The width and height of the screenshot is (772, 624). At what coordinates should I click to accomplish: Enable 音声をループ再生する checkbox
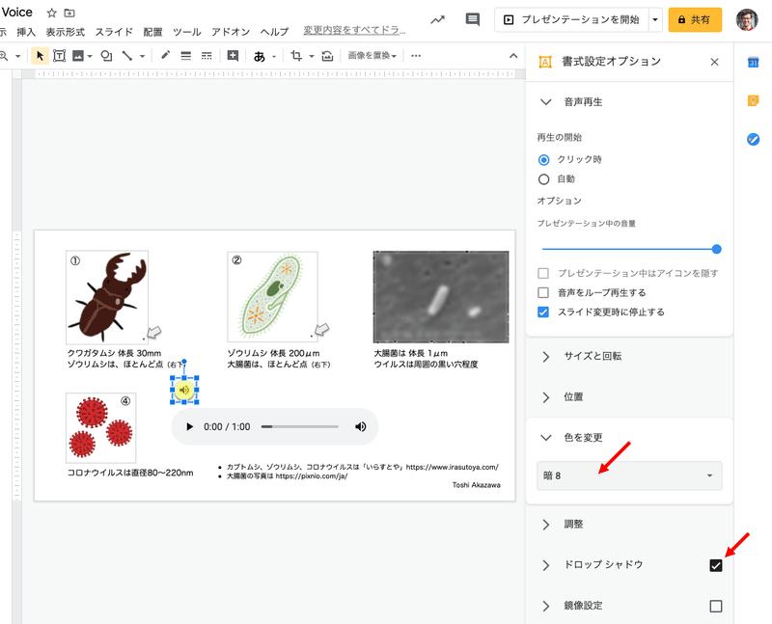544,292
